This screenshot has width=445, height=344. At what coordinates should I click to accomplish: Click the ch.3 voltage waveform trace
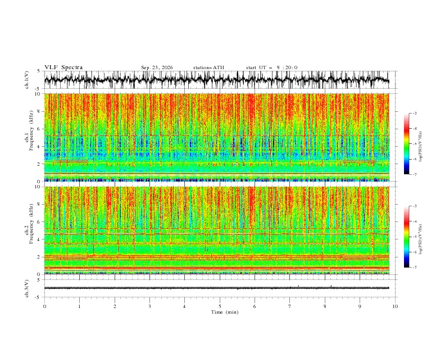coord(216,288)
